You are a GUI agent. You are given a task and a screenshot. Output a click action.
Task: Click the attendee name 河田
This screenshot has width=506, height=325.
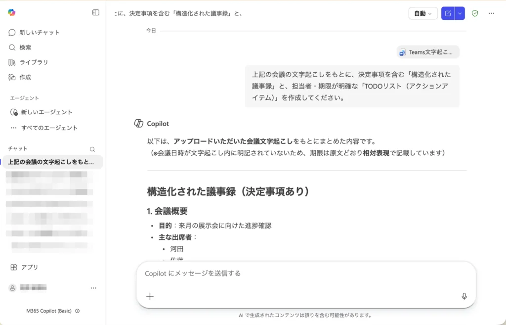(177, 249)
